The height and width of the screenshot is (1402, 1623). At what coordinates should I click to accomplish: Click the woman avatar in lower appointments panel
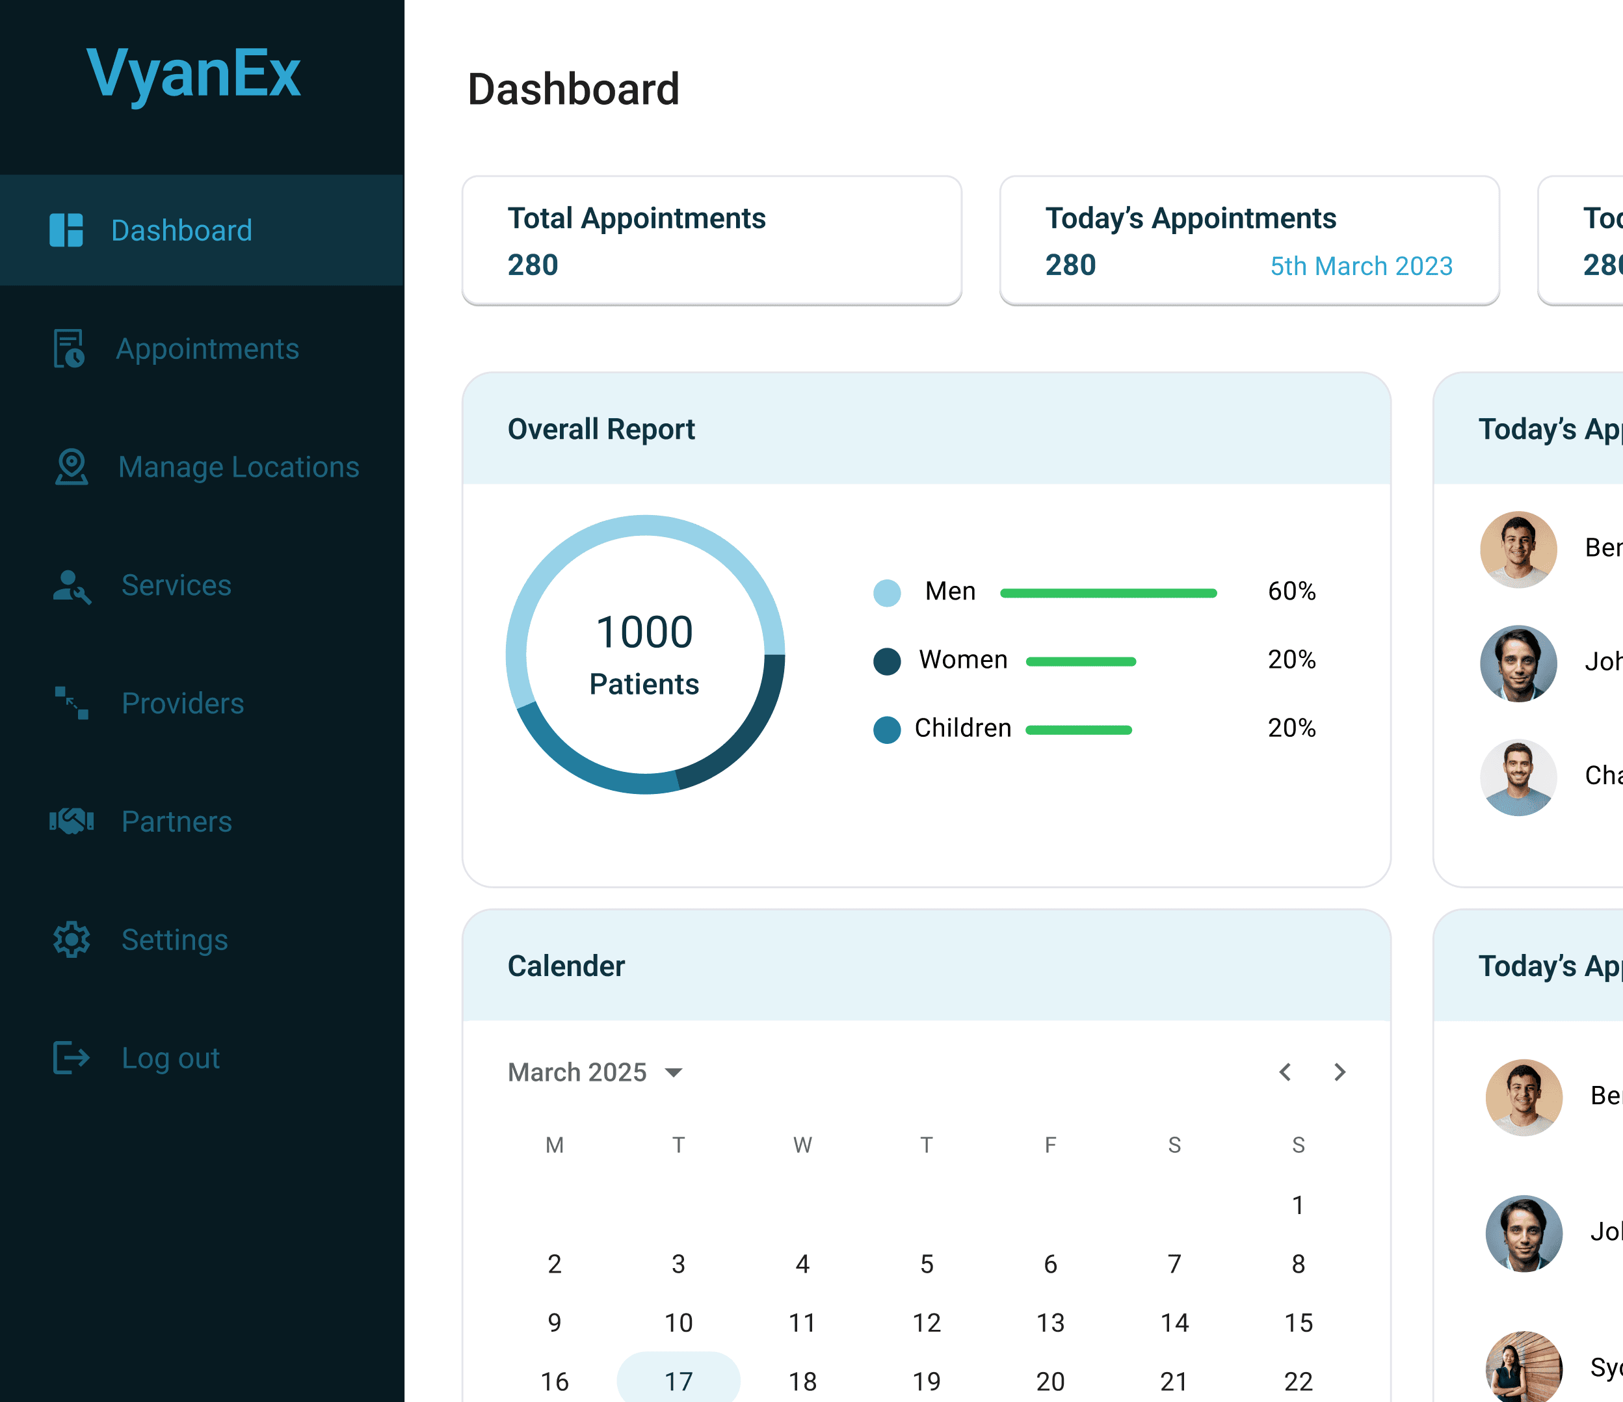pyautogui.click(x=1524, y=1368)
